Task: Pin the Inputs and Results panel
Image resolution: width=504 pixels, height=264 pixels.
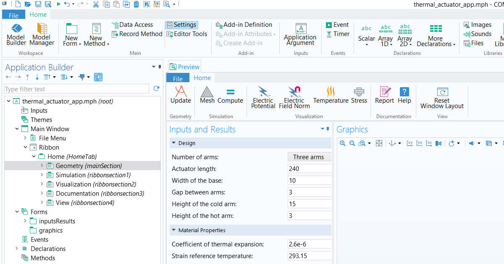Action: tap(328, 129)
